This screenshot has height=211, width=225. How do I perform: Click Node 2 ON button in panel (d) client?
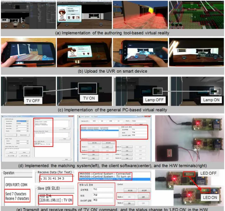point(93,151)
